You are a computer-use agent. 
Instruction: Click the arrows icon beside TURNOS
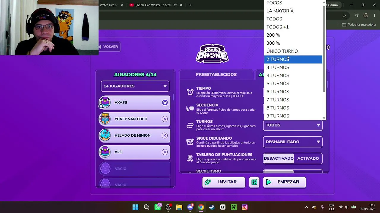click(x=190, y=125)
